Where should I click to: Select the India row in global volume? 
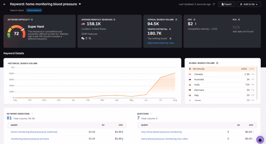click(222, 85)
